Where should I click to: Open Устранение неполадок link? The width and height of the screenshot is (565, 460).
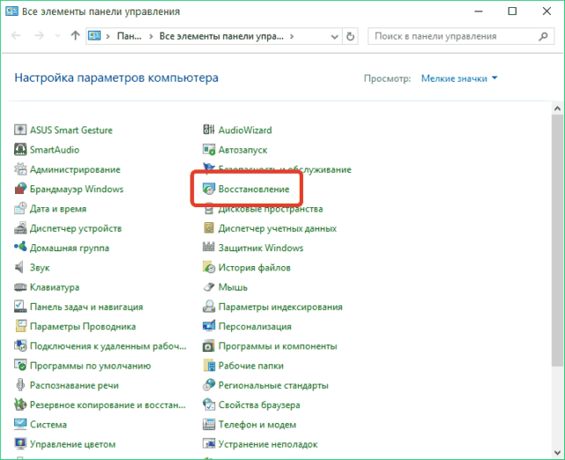[268, 444]
